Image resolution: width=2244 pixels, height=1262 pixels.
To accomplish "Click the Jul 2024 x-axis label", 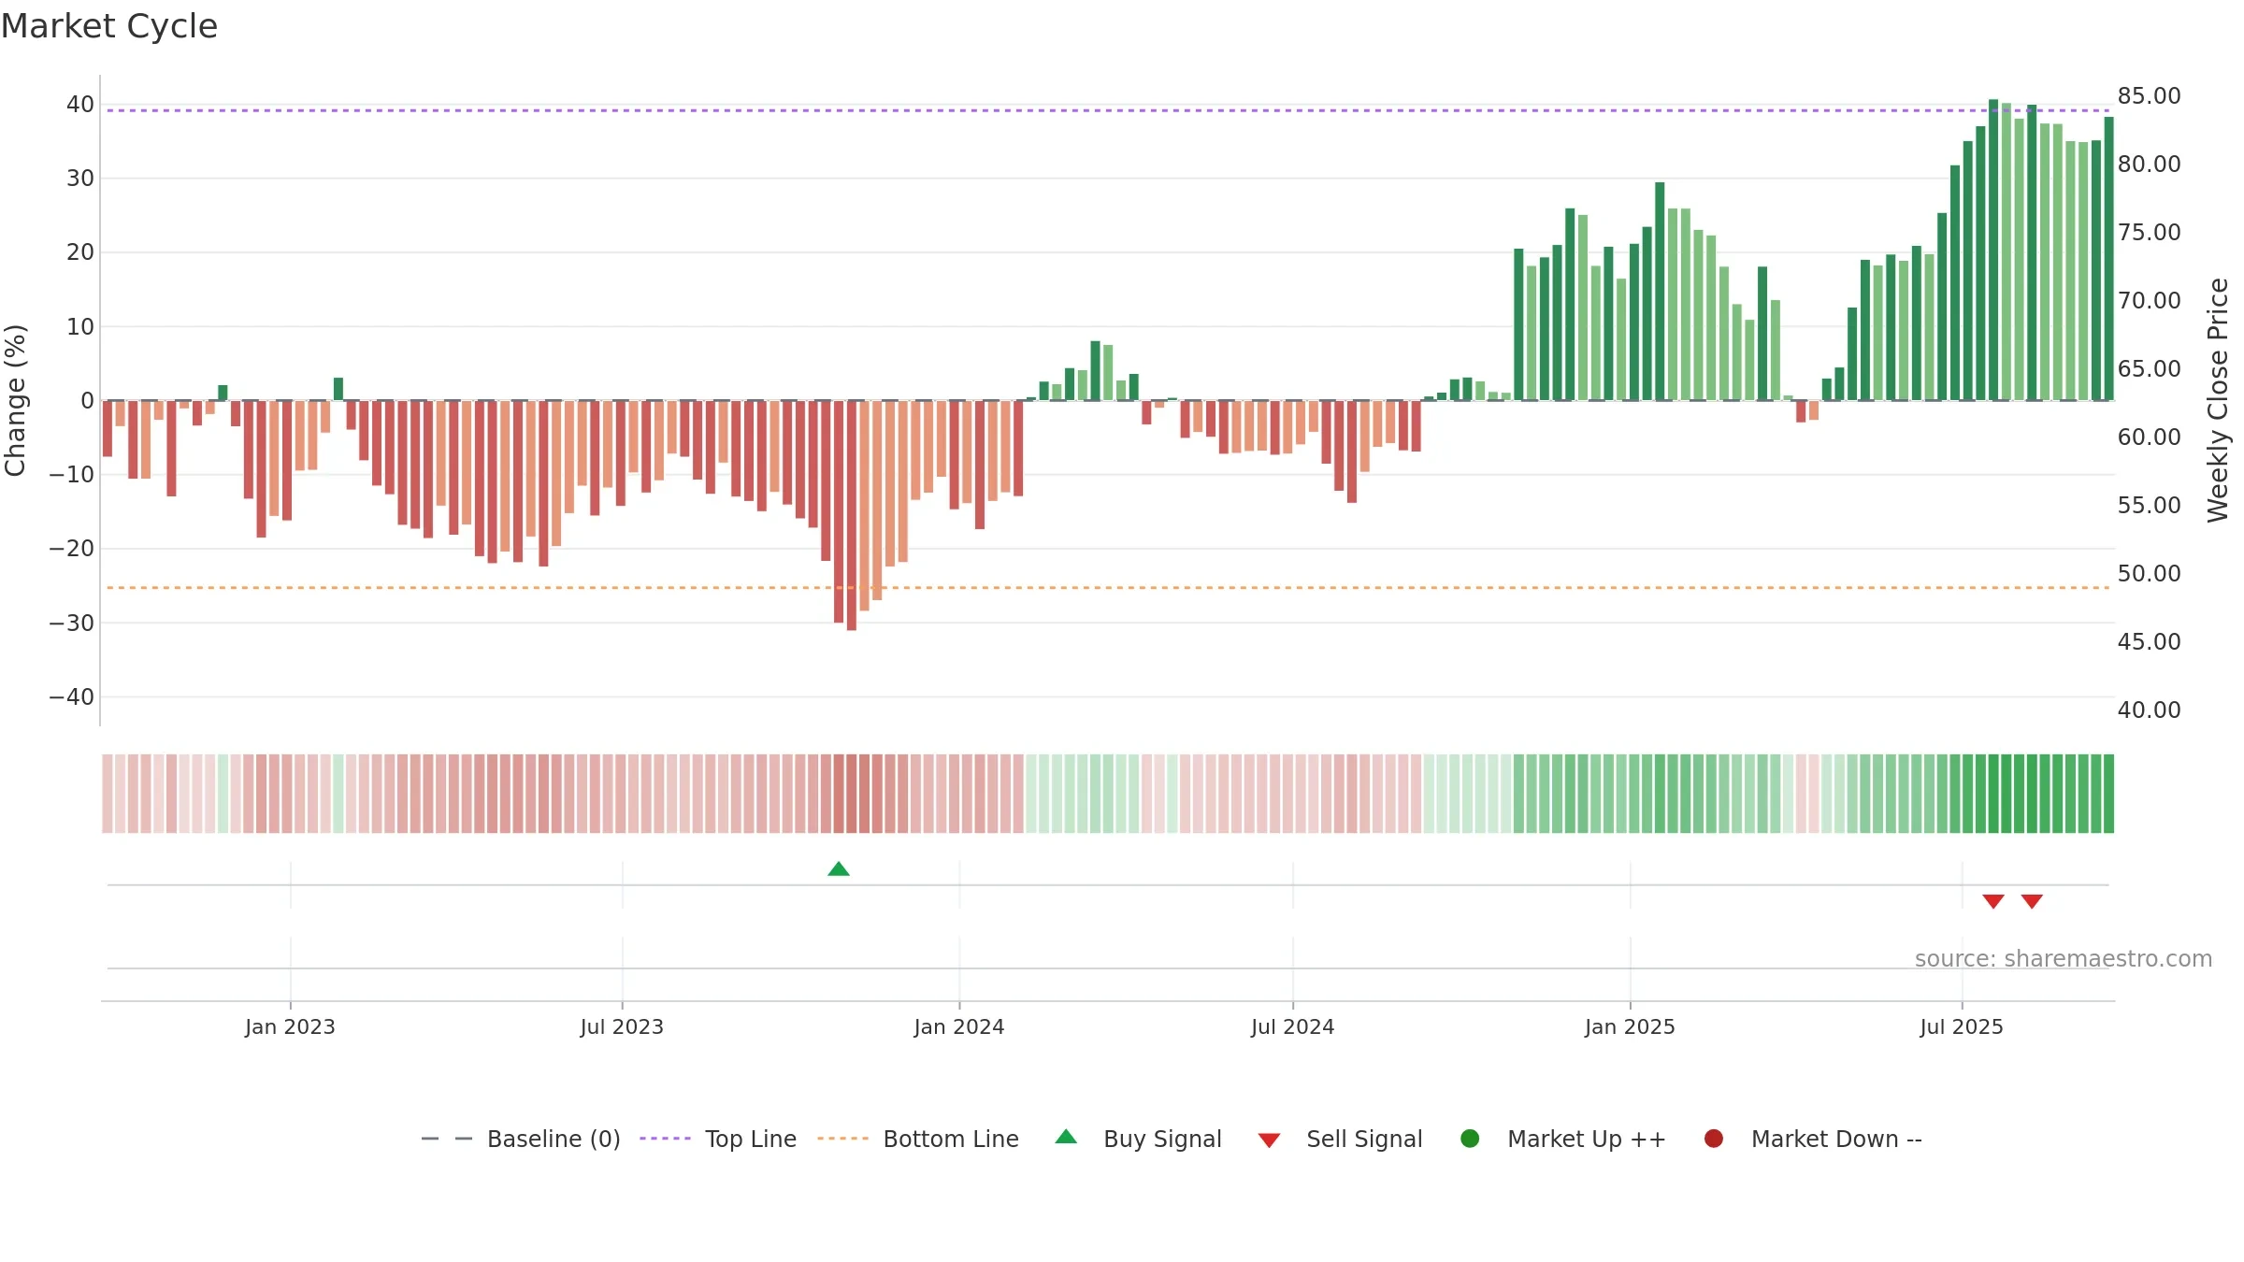I will coord(1293,1027).
